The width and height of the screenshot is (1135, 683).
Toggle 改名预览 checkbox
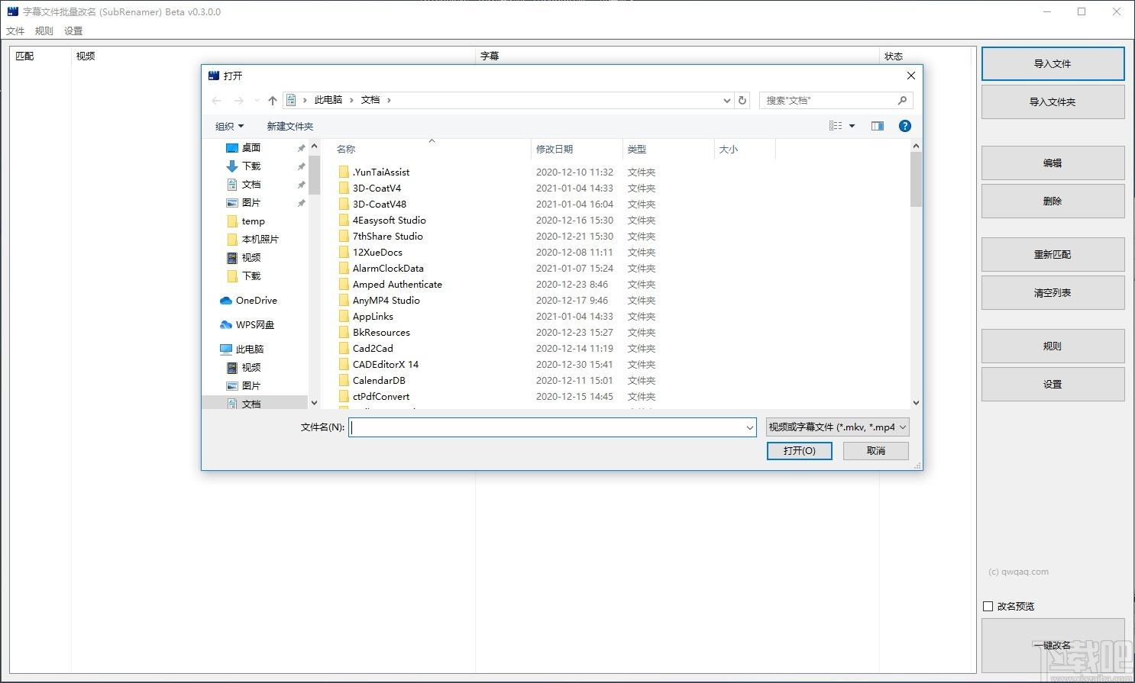988,606
